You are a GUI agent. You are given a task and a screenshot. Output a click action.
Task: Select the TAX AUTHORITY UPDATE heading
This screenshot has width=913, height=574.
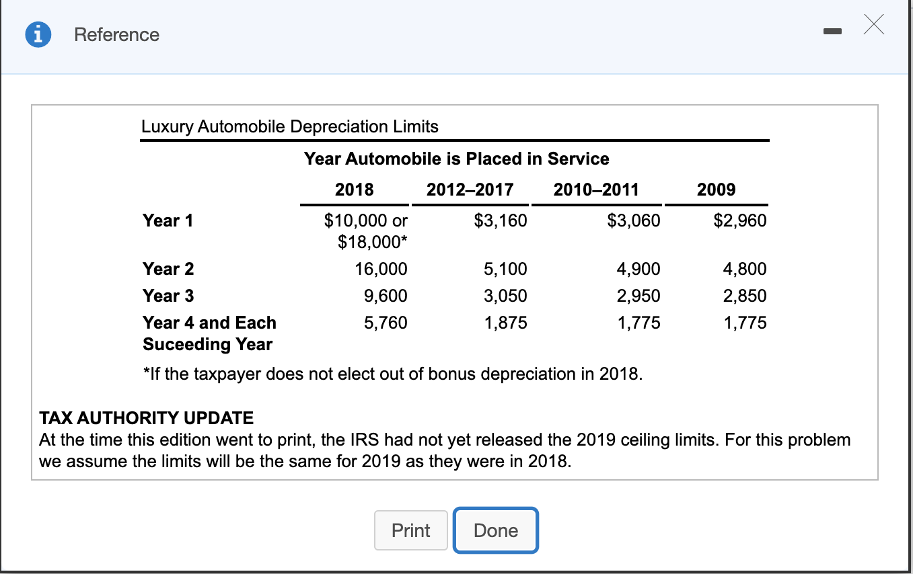click(x=147, y=418)
